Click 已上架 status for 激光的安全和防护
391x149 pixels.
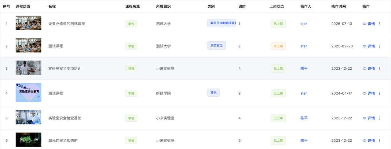[x=278, y=140]
